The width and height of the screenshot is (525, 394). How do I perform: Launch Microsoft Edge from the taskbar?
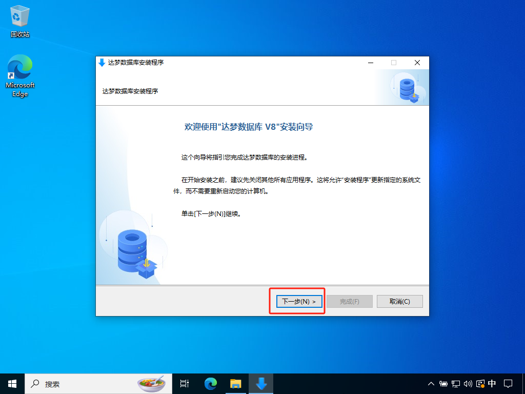(x=210, y=384)
